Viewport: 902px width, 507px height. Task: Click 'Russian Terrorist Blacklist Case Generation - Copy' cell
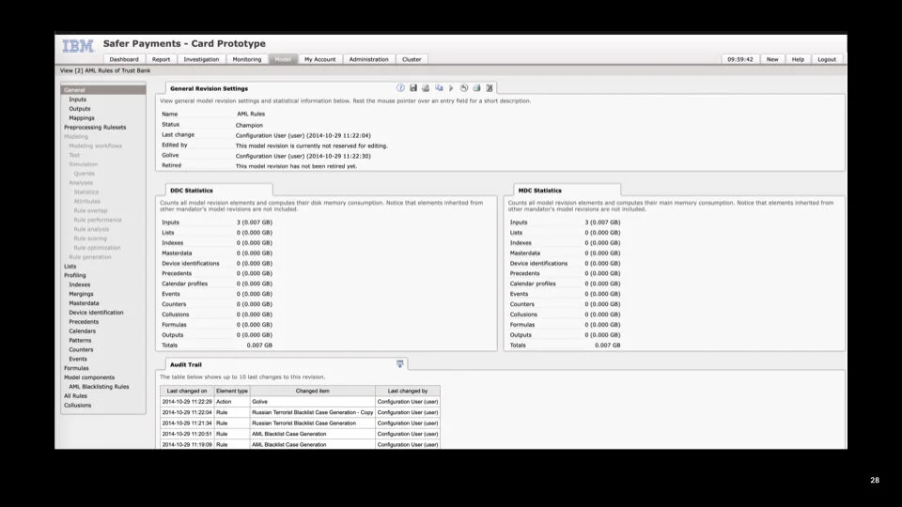[312, 412]
